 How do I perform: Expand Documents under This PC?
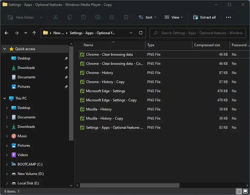tap(7, 117)
